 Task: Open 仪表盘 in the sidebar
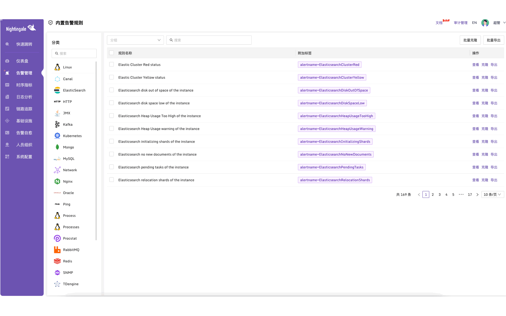(22, 61)
